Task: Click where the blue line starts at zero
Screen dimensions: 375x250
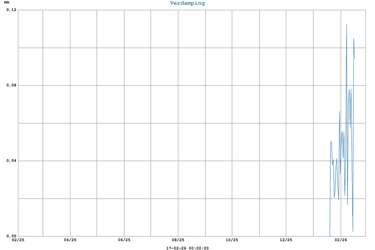Action: point(330,235)
